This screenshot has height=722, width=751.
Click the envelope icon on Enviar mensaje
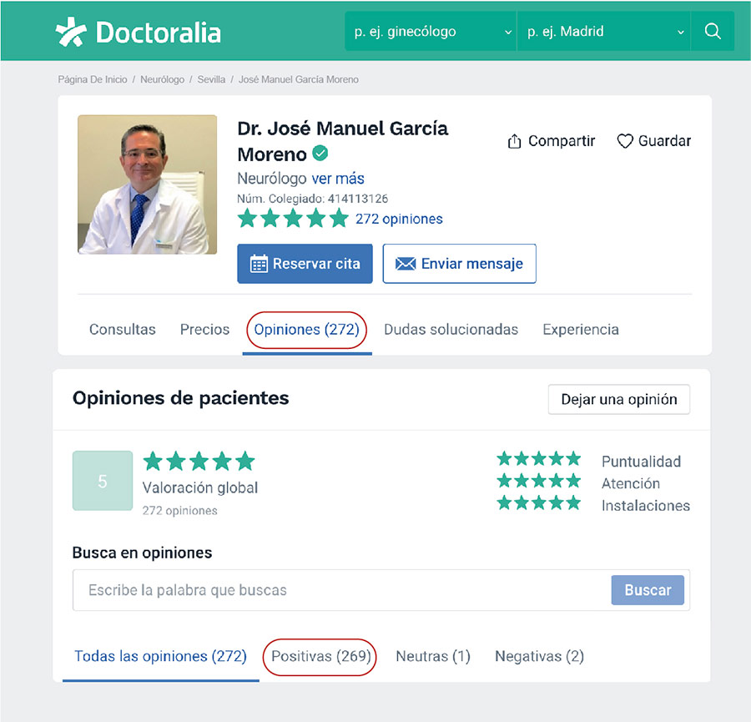tap(406, 264)
